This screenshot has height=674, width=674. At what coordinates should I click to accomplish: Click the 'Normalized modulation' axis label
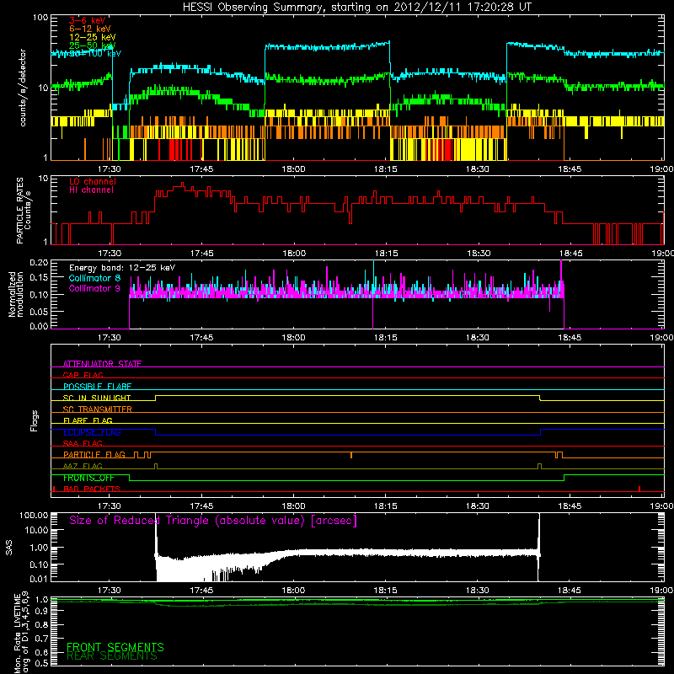coord(15,294)
